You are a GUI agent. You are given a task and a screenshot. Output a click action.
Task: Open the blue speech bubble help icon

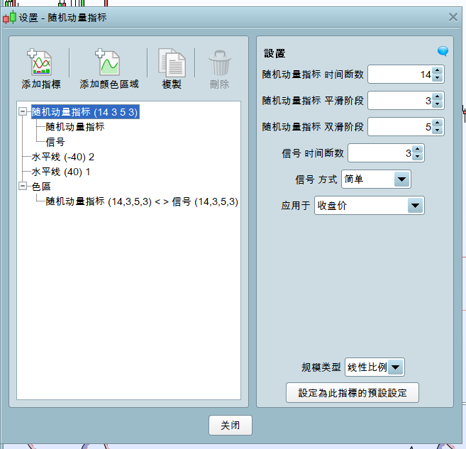[443, 51]
